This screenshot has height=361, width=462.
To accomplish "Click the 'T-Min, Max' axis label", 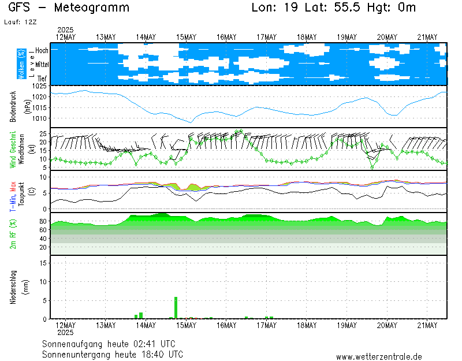I will (x=13, y=196).
